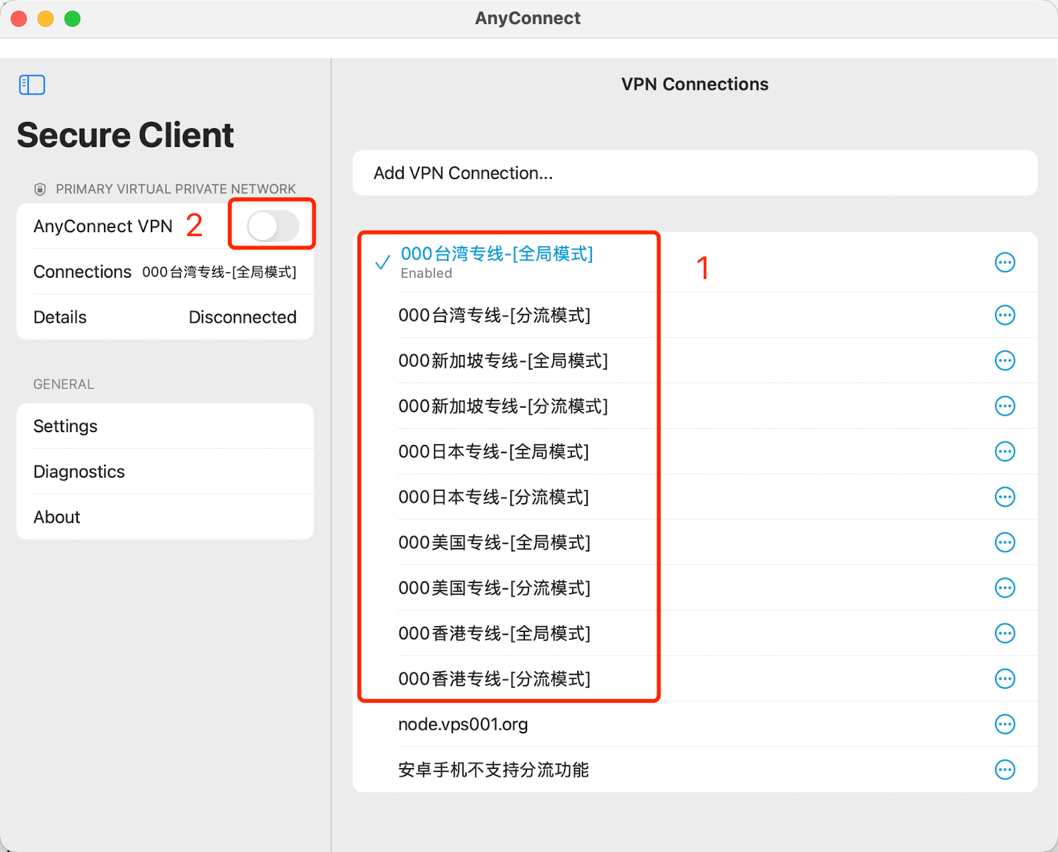The width and height of the screenshot is (1058, 852).
Task: Open options for 000台湾专线-[全局模式] connection
Action: click(x=1004, y=262)
